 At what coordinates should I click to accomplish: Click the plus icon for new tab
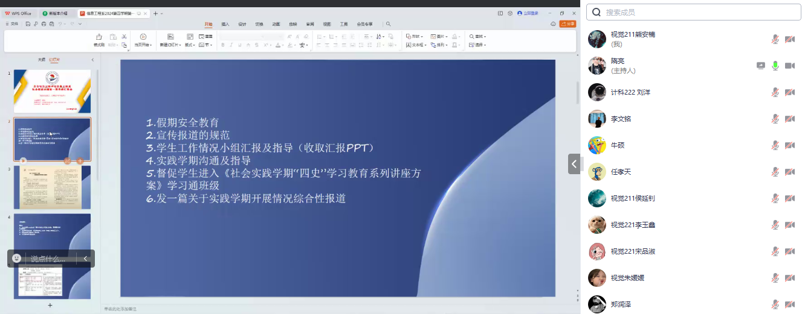pos(155,13)
